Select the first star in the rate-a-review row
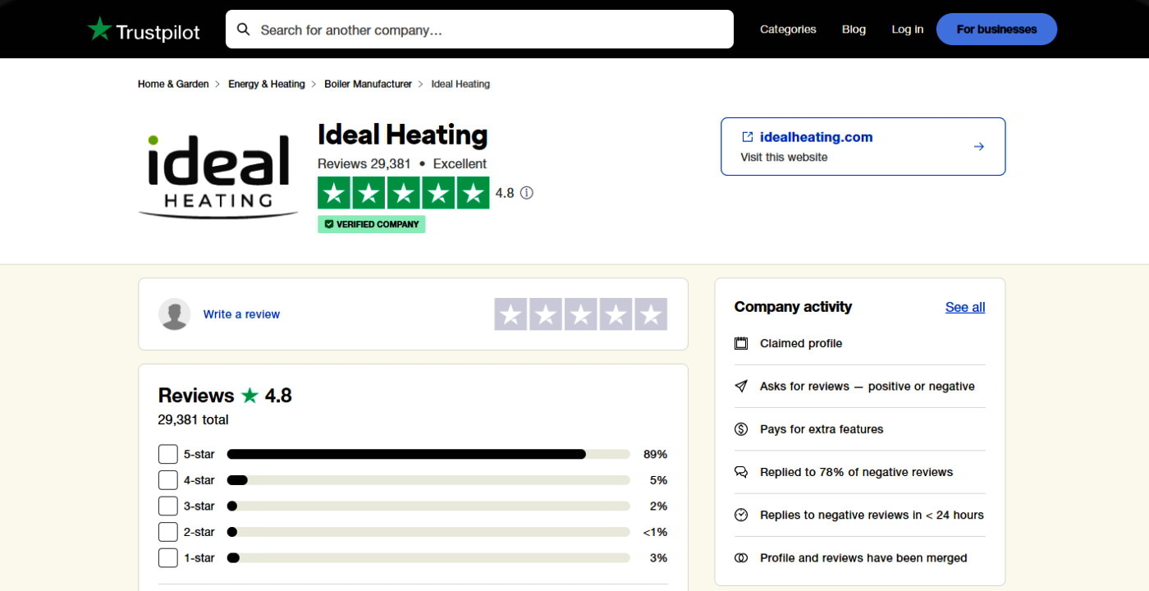The width and height of the screenshot is (1149, 591). (x=510, y=314)
